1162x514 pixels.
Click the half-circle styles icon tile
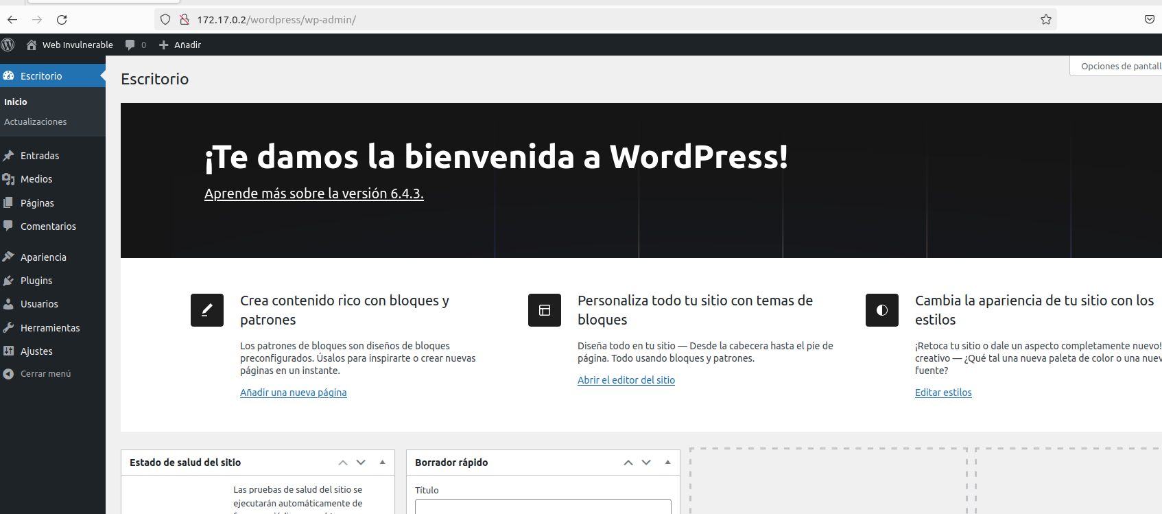click(882, 310)
